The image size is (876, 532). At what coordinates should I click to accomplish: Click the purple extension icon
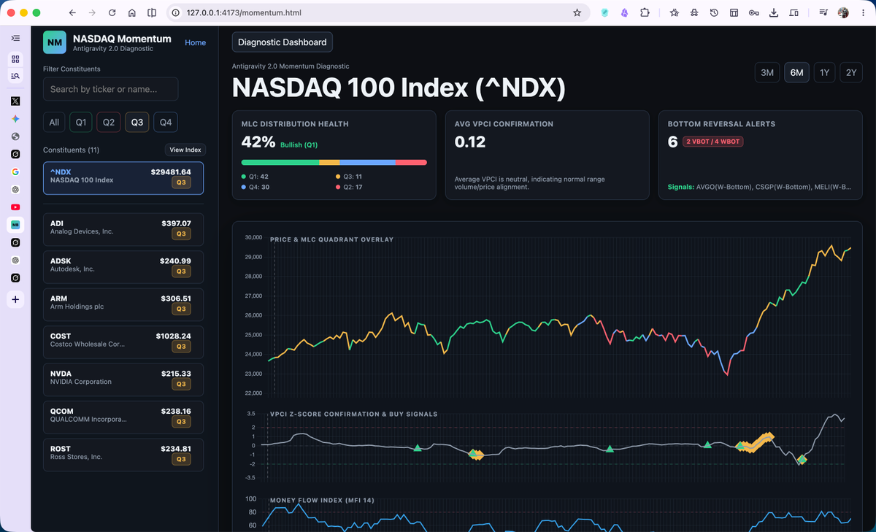coord(624,12)
